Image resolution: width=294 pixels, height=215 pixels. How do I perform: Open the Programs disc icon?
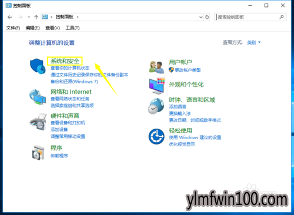(x=38, y=153)
